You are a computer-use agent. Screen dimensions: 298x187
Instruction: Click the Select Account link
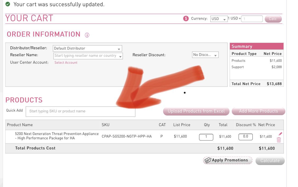66,63
